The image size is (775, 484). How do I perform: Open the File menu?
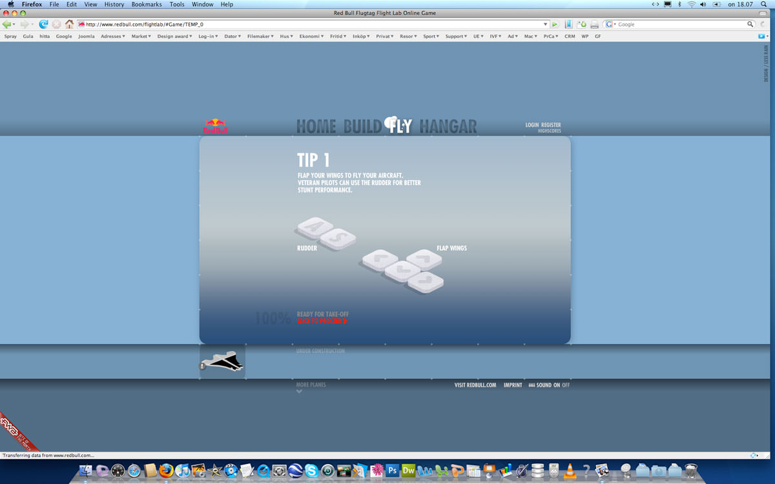click(54, 4)
